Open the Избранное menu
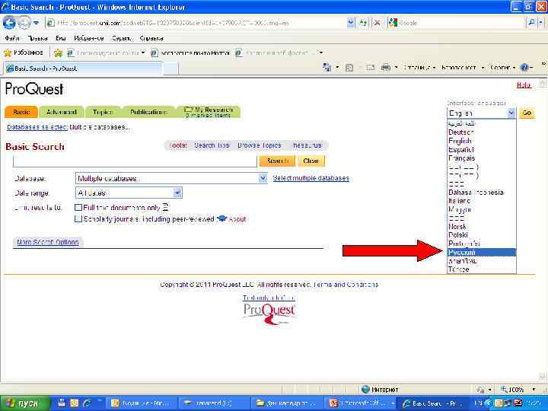This screenshot has height=411, width=548. point(89,38)
